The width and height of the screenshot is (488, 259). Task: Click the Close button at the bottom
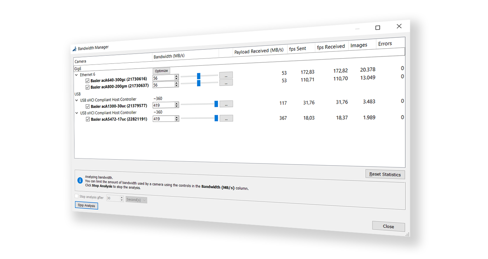click(x=388, y=227)
